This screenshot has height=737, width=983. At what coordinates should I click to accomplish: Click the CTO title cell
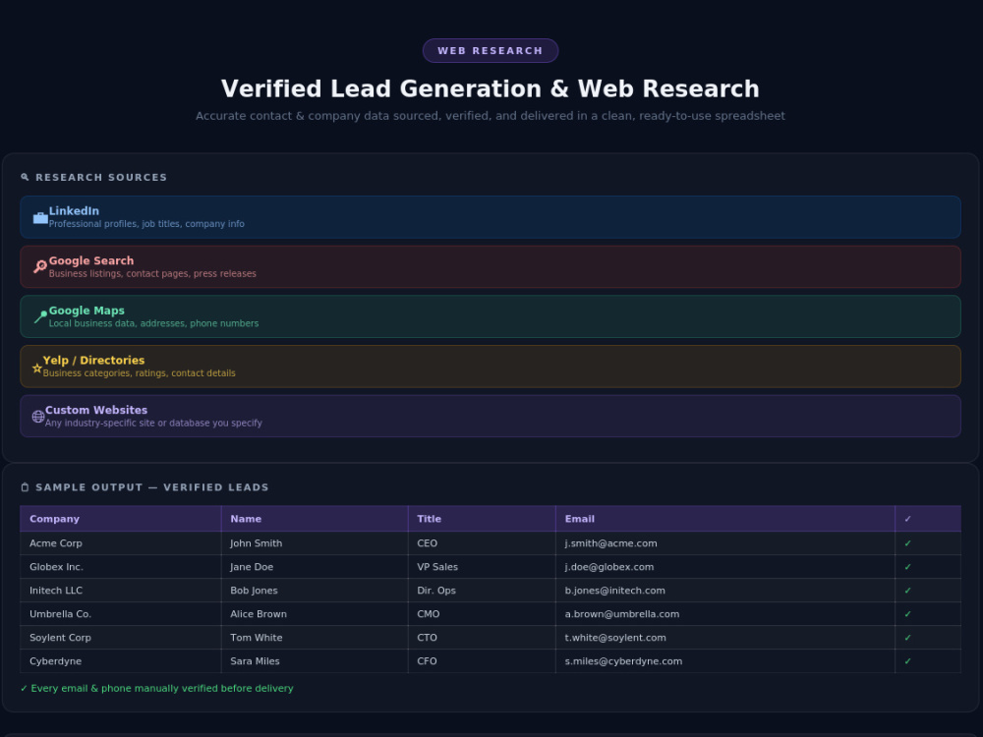coord(482,638)
